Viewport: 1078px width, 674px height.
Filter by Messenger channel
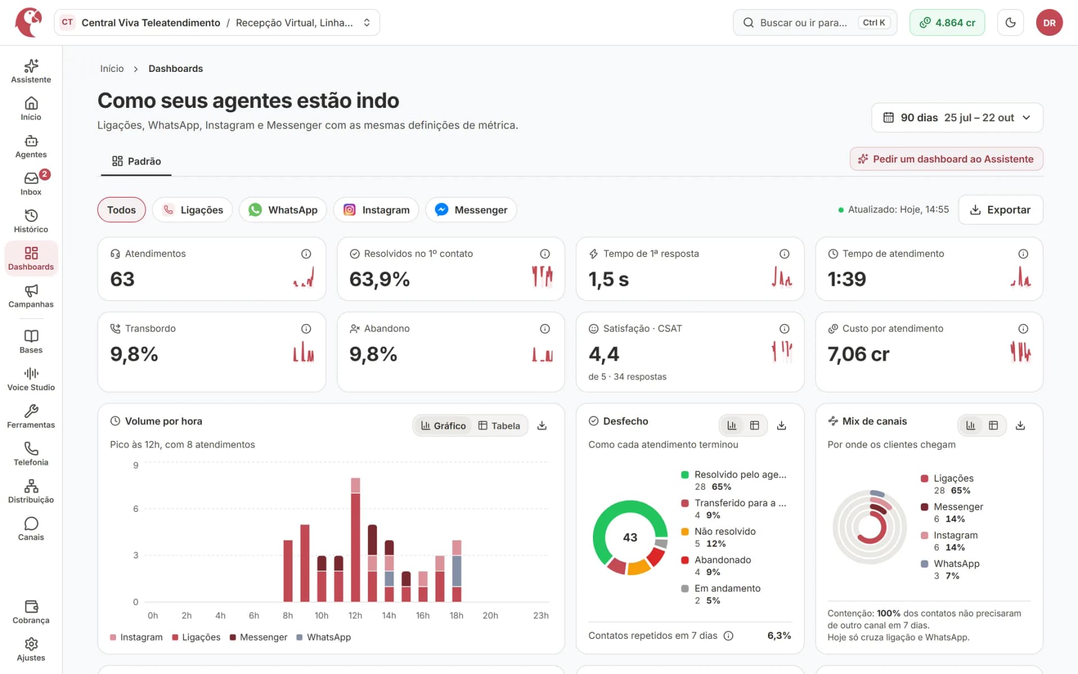tap(471, 210)
